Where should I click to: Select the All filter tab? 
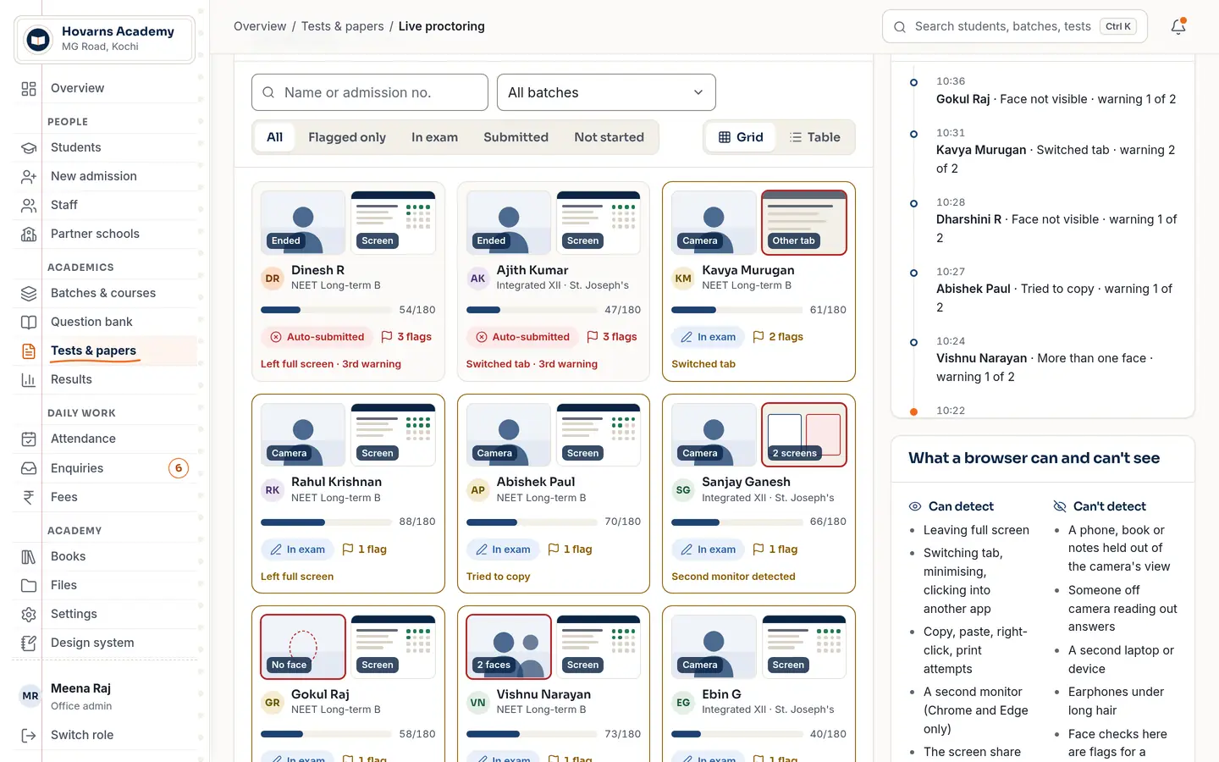pos(275,137)
